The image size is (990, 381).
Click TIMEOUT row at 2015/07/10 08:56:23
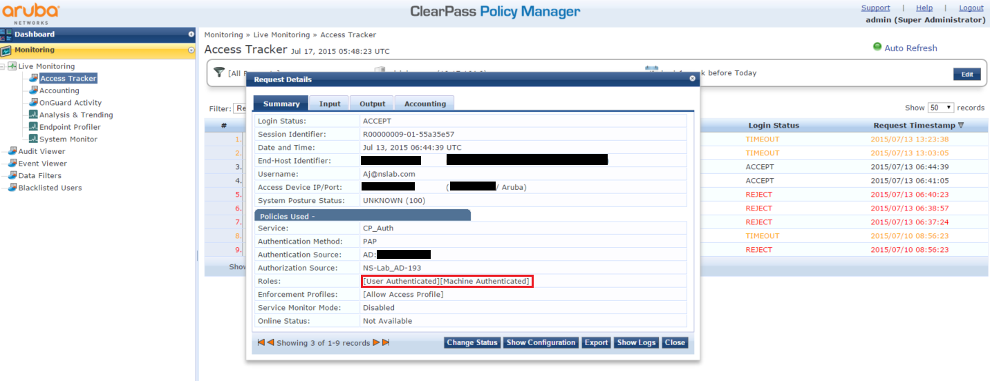point(845,236)
